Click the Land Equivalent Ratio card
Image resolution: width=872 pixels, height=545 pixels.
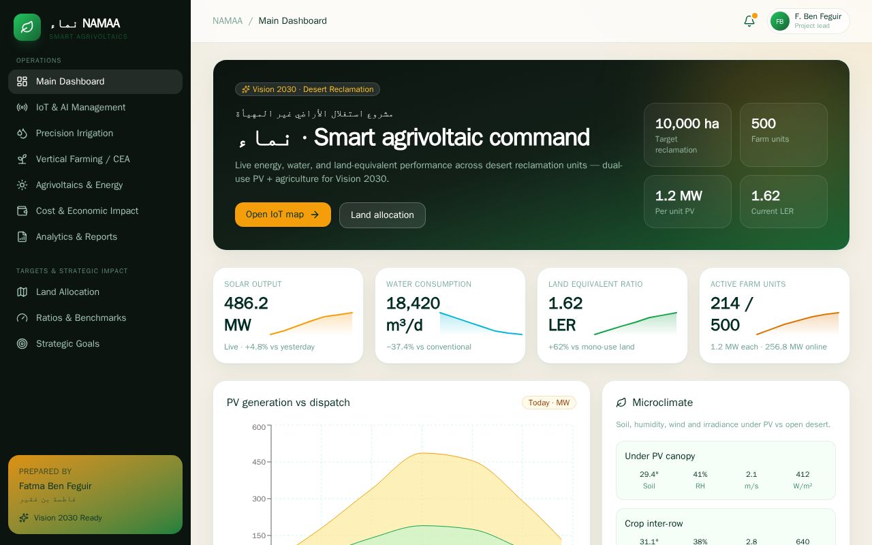point(612,315)
